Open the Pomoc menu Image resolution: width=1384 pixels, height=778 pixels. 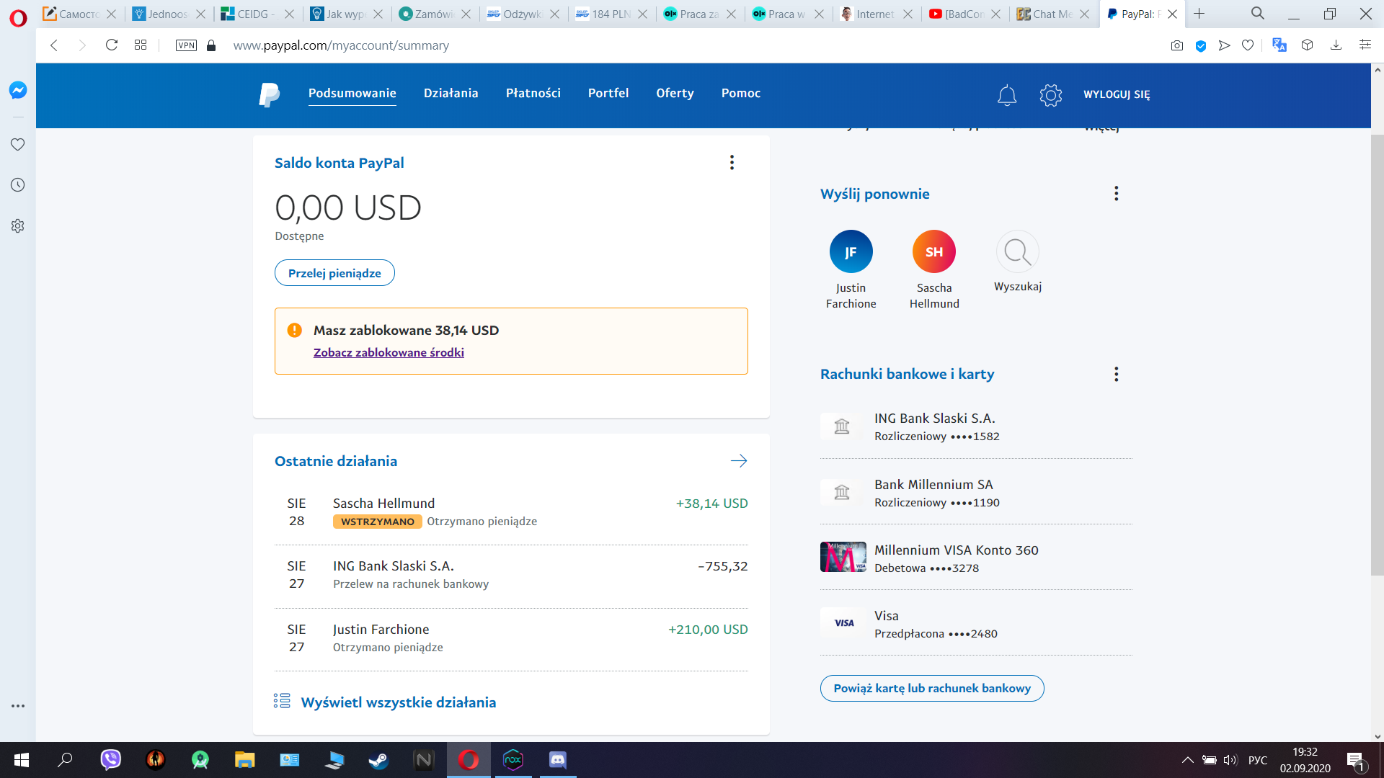pos(741,94)
